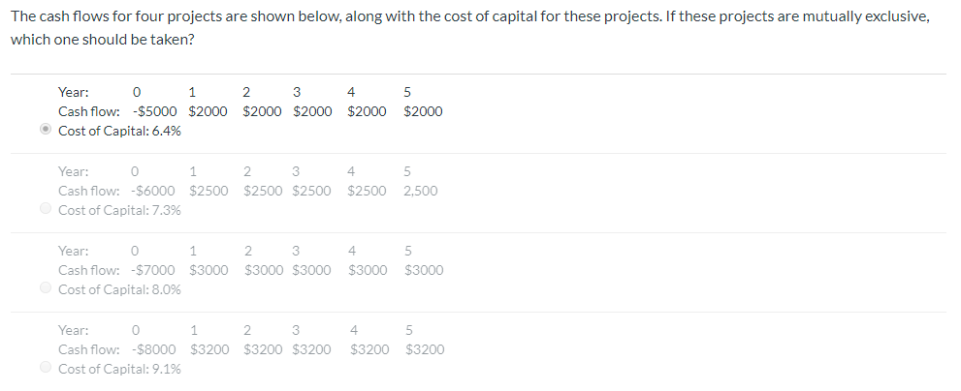Select the 6.4% cost of capital radio button
The width and height of the screenshot is (961, 391).
pos(45,130)
